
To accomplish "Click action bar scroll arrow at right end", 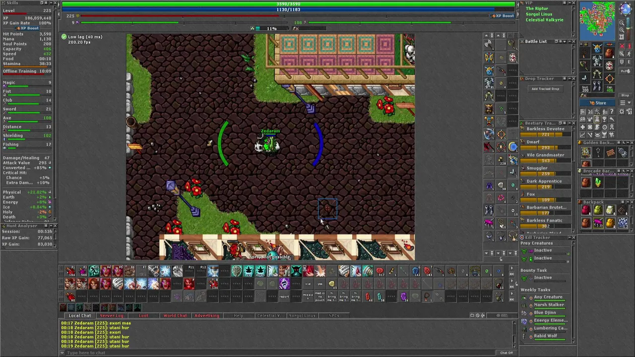I will (511, 268).
